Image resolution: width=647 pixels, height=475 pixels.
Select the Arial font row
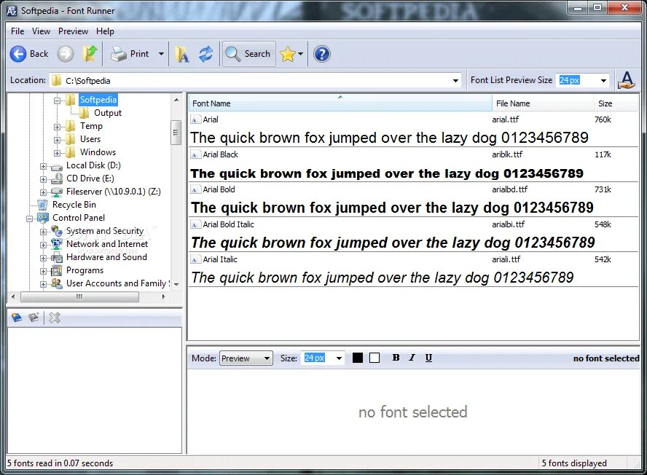pyautogui.click(x=413, y=129)
